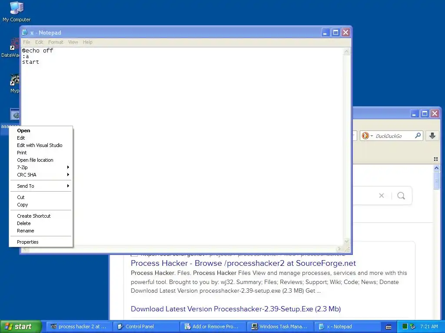Click the page search magnifier icon

[401, 196]
